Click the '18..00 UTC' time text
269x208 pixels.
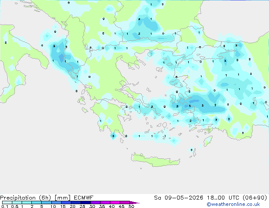tap(224, 198)
